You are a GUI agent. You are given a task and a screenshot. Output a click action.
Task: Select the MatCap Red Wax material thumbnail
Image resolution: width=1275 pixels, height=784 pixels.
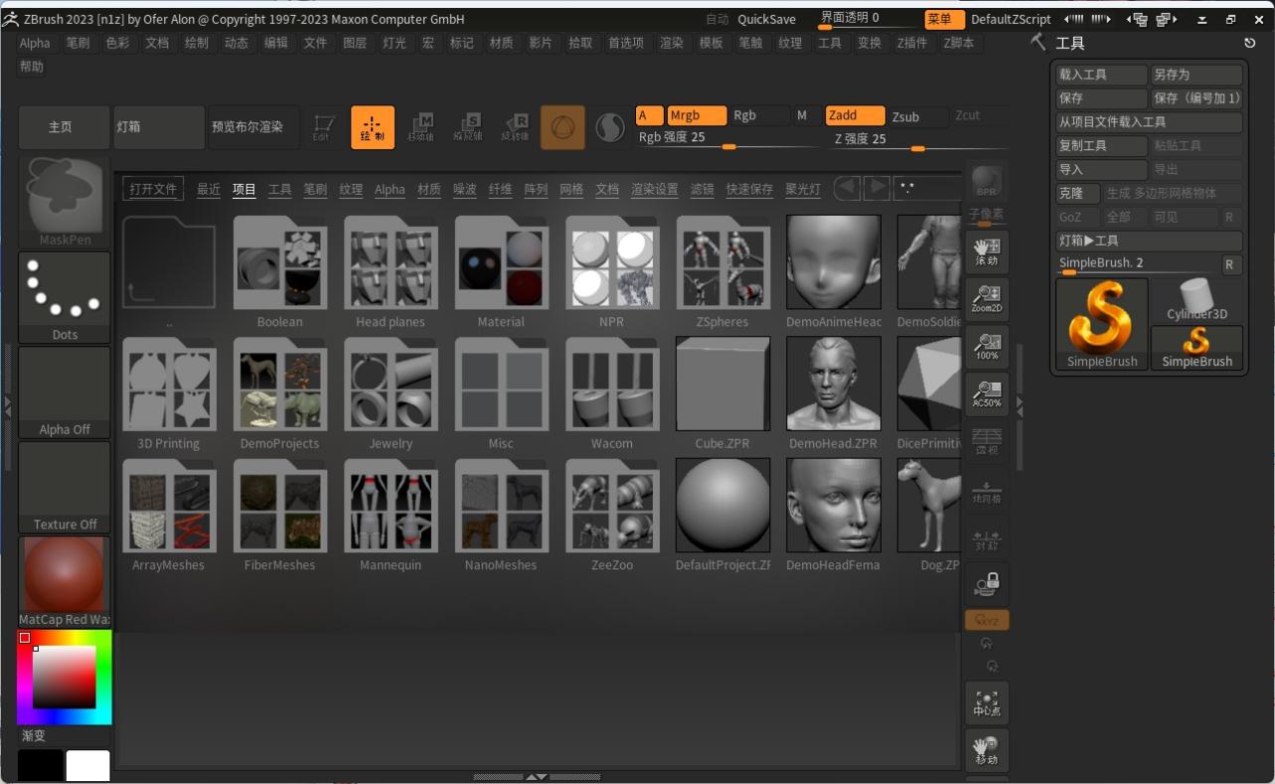pos(64,574)
